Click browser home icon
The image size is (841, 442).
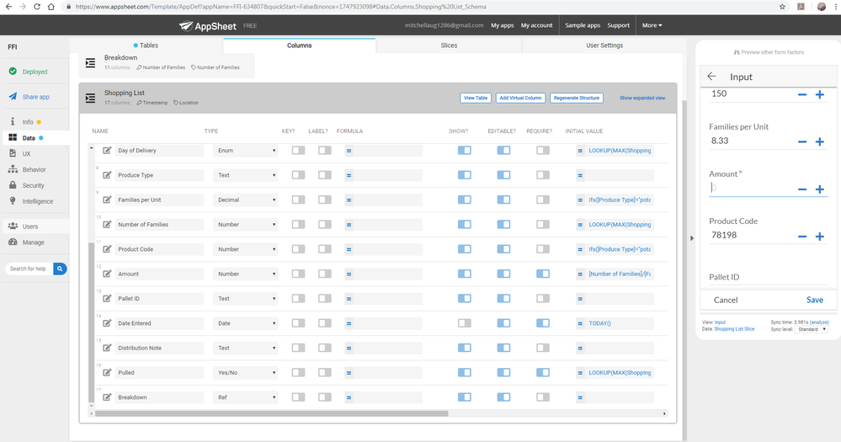point(51,7)
